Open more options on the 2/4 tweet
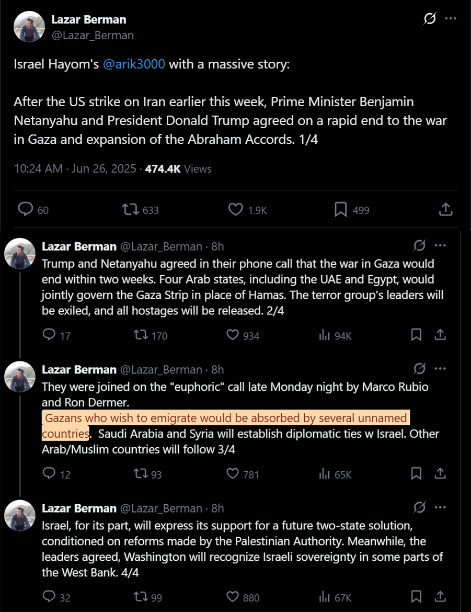 click(x=440, y=245)
